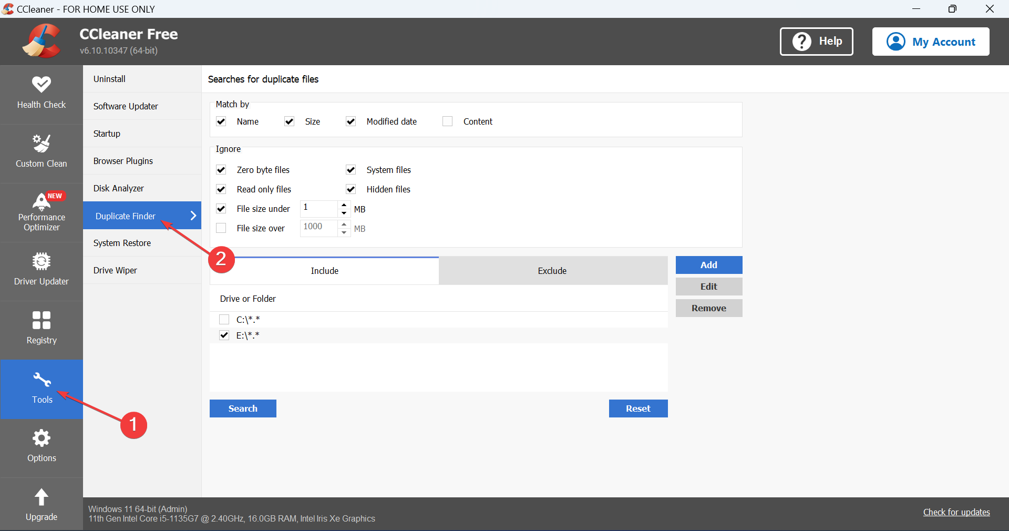Increase File size under value with stepper arrow
Image resolution: width=1009 pixels, height=531 pixels.
click(x=344, y=206)
